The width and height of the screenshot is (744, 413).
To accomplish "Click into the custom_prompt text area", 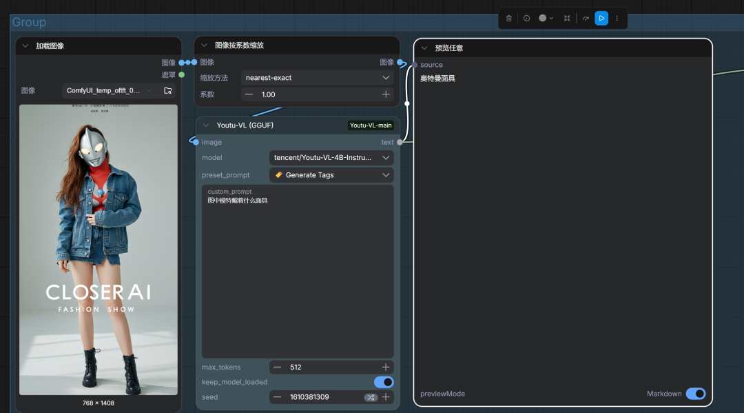I will click(x=298, y=272).
